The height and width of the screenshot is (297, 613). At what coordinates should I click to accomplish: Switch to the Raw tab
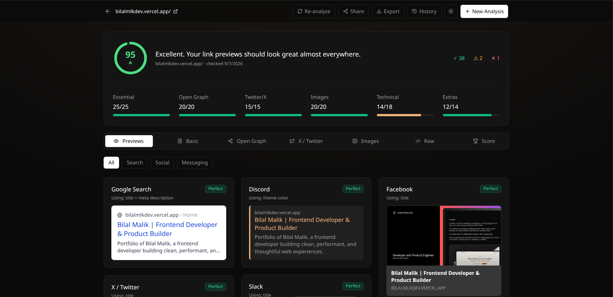point(425,141)
